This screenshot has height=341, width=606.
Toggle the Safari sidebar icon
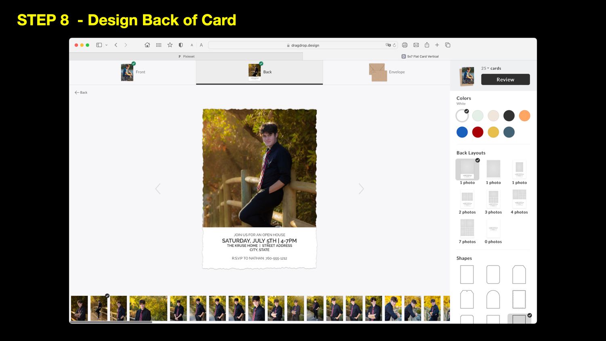click(99, 45)
